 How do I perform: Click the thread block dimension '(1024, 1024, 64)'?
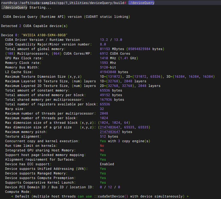click(114, 123)
